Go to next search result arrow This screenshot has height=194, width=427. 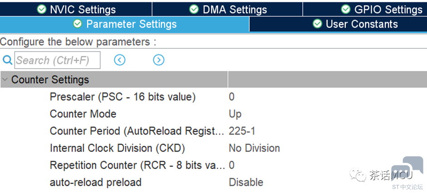(x=159, y=60)
